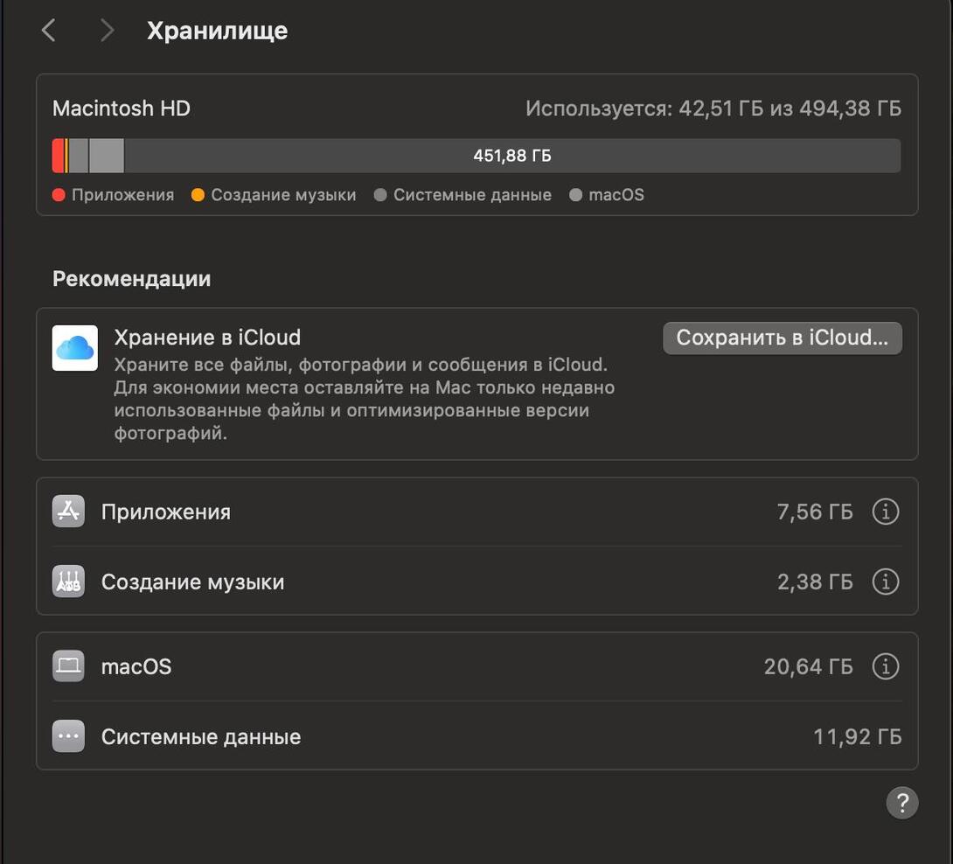Click the Системные данные ellipsis icon
This screenshot has width=953, height=864.
[68, 736]
